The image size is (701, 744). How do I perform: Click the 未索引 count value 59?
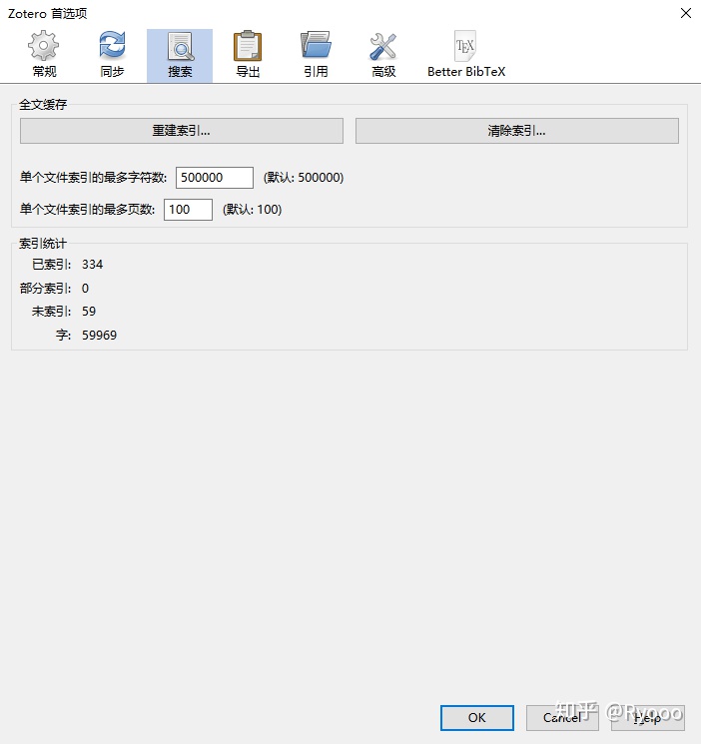[89, 312]
